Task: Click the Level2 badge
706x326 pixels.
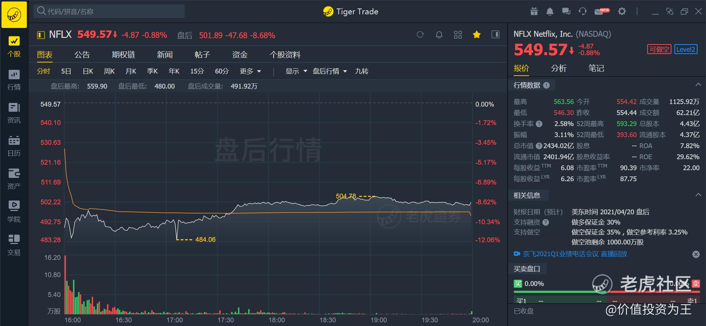Action: 686,49
